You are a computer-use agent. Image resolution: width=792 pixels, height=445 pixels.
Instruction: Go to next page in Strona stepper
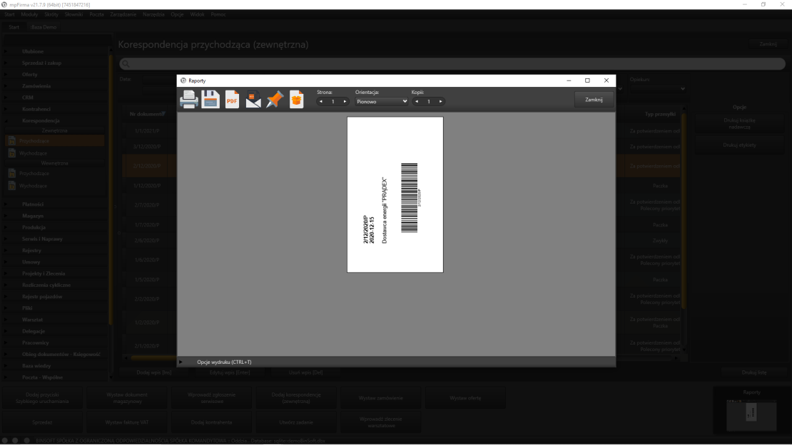pos(345,101)
